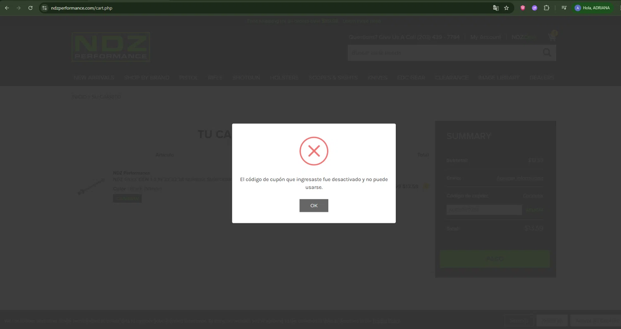The image size is (621, 329).
Task: Bookmark this page with the star icon
Action: click(506, 8)
